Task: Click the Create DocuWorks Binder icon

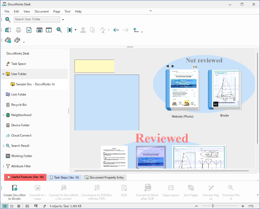Action: (x=14, y=188)
